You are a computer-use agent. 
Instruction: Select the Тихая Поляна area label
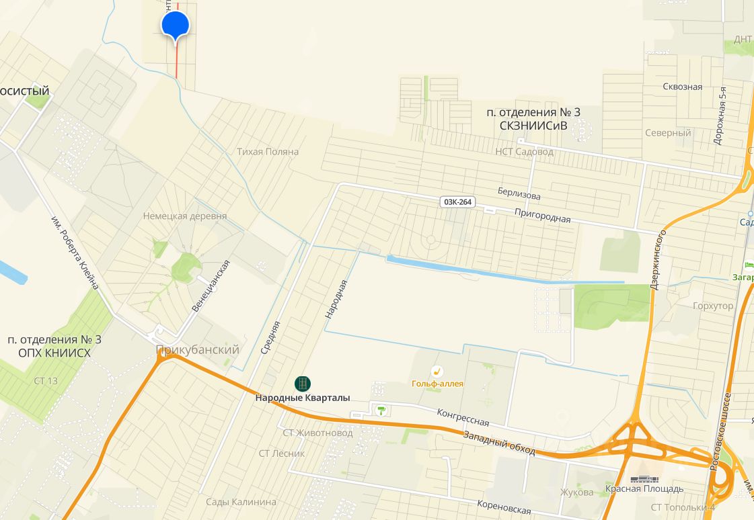point(267,152)
